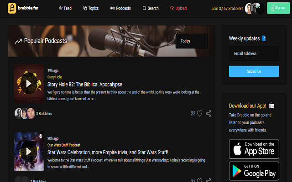Screen dimensions: 292x182
Task: Open the Today time-range dropdown
Action: (192, 41)
